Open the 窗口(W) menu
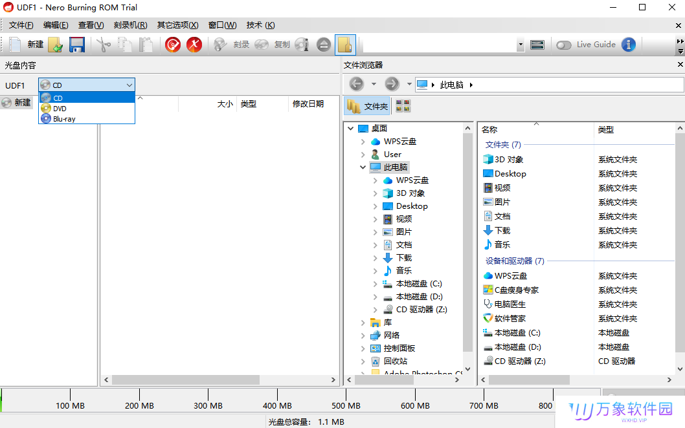Viewport: 685px width, 428px height. pyautogui.click(x=222, y=25)
